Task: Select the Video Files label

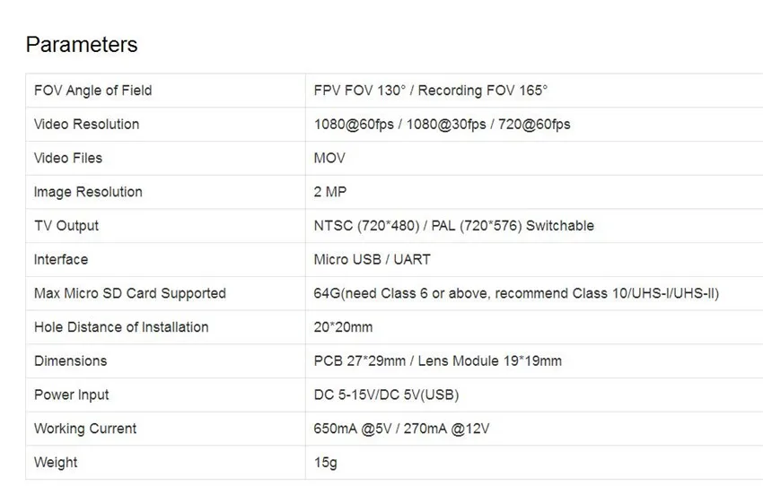Action: click(x=68, y=158)
